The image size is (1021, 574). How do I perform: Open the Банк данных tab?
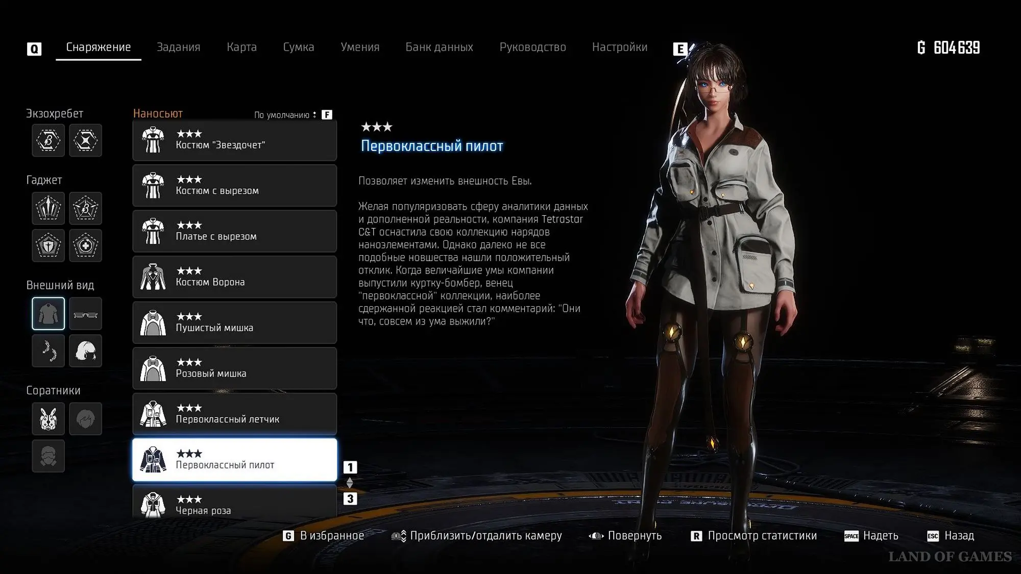[439, 47]
